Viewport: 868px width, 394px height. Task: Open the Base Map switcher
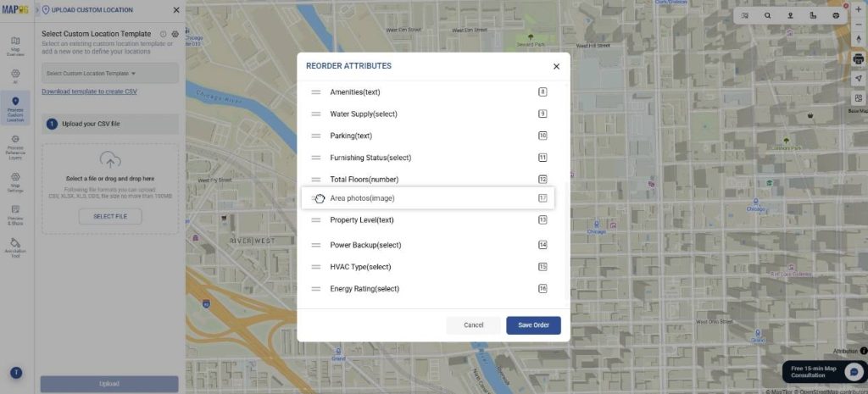click(x=858, y=99)
